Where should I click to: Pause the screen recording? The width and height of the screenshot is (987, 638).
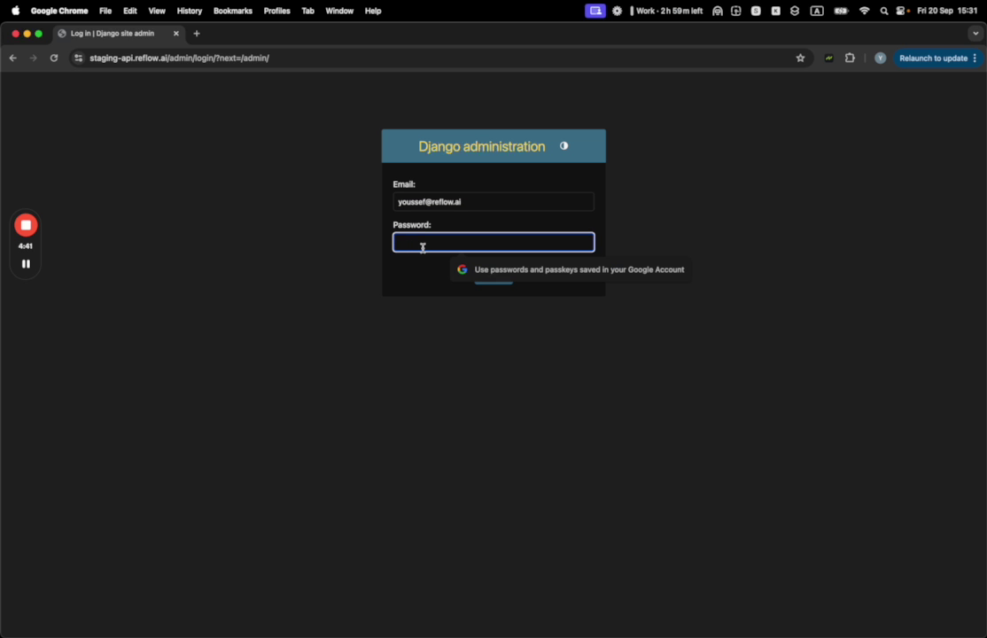[26, 264]
